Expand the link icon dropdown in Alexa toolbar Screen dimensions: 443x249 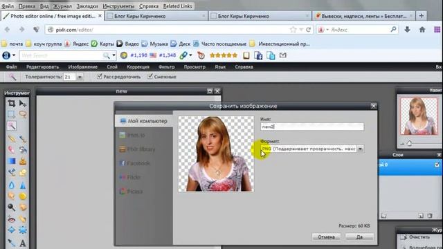(x=190, y=55)
